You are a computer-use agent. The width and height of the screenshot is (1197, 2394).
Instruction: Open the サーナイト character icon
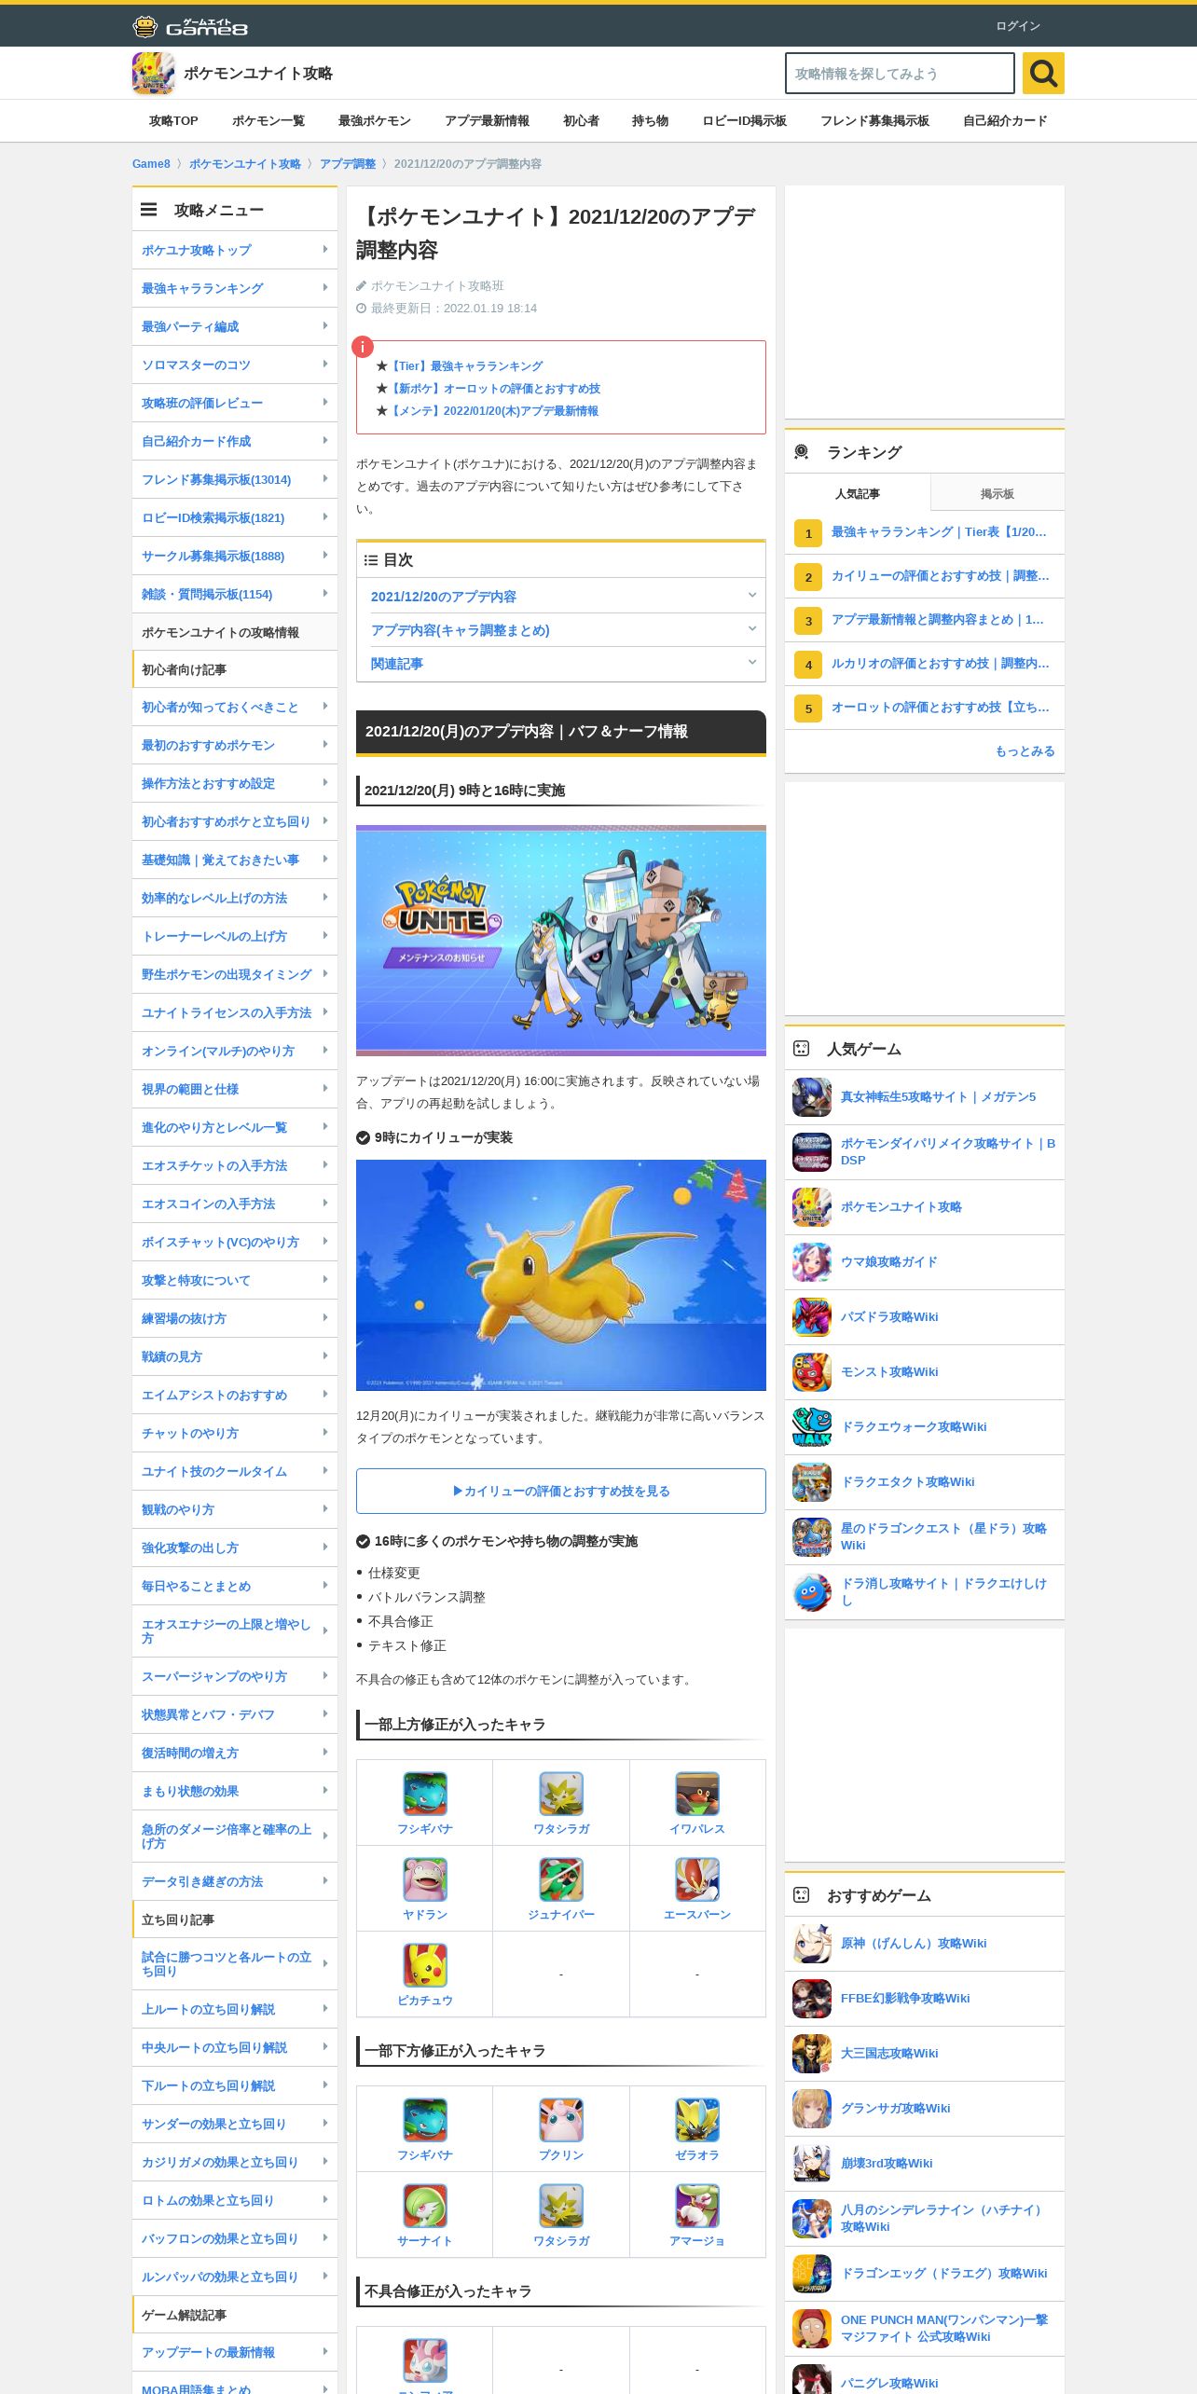[425, 2206]
